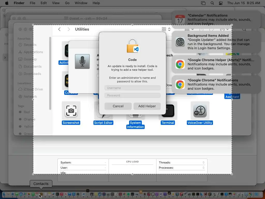Select Recents in the Finder sidebar
This screenshot has width=265, height=199.
[30, 45]
